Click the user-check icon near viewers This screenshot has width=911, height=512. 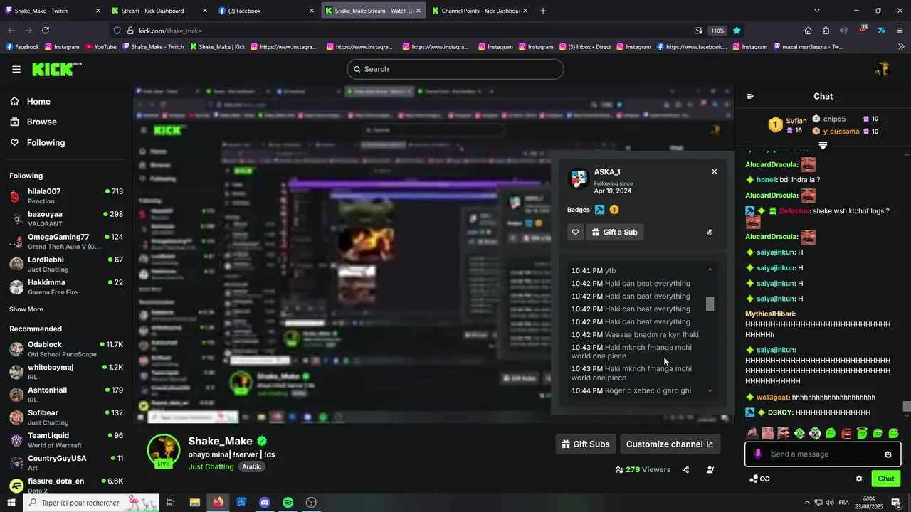coord(710,469)
